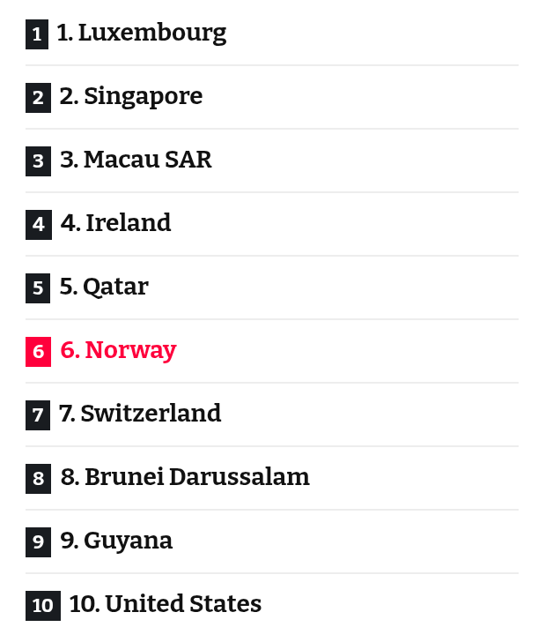Click the highlighted Norway entry

pyautogui.click(x=118, y=351)
